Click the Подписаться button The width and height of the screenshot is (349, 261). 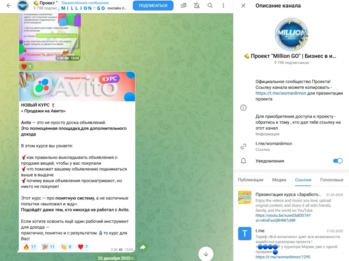click(153, 5)
